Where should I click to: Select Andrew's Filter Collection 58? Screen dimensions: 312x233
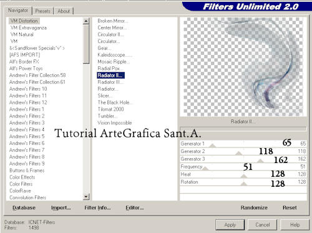pyautogui.click(x=37, y=75)
